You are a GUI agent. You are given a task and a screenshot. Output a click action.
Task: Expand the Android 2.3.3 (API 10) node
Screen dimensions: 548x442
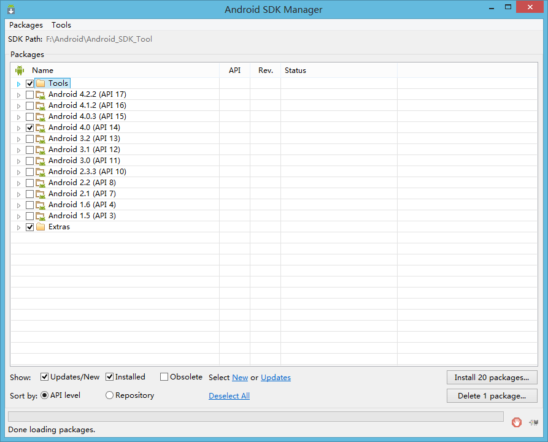(19, 172)
